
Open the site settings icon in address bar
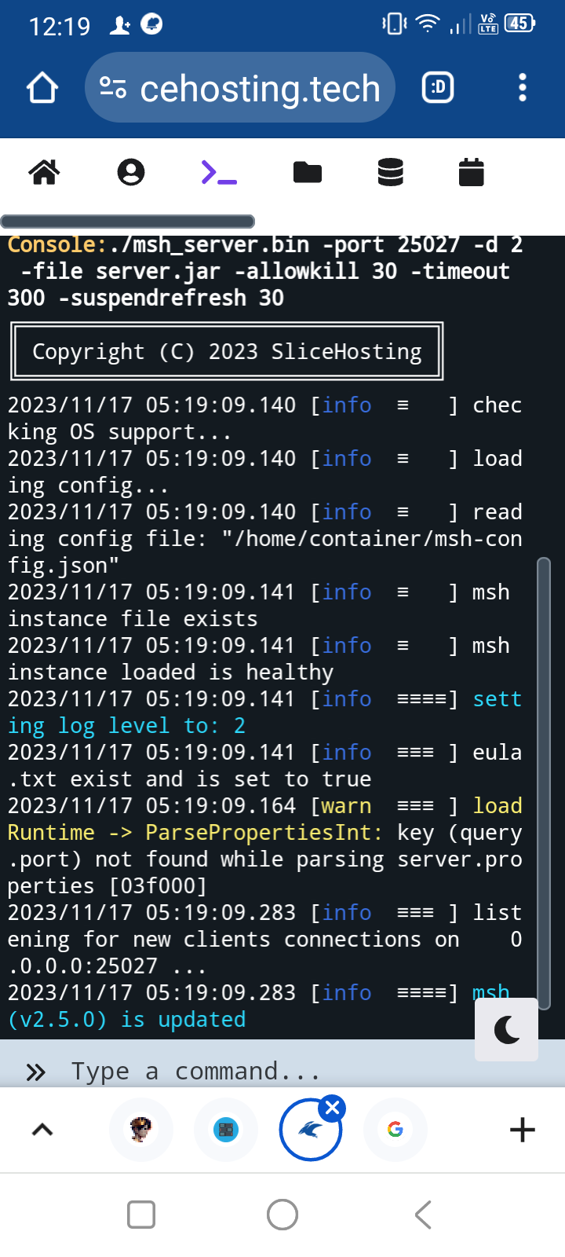[113, 88]
